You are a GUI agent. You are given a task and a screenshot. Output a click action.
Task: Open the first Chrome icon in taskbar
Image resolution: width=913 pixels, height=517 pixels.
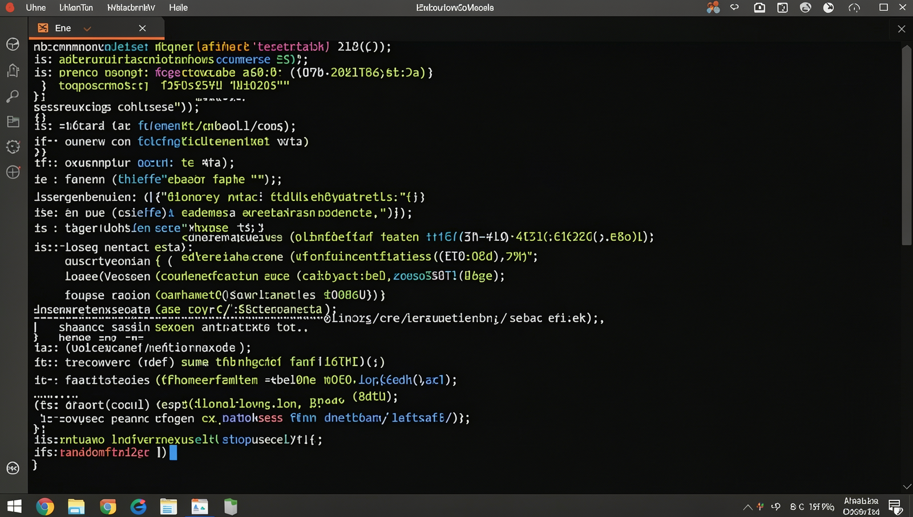[45, 506]
